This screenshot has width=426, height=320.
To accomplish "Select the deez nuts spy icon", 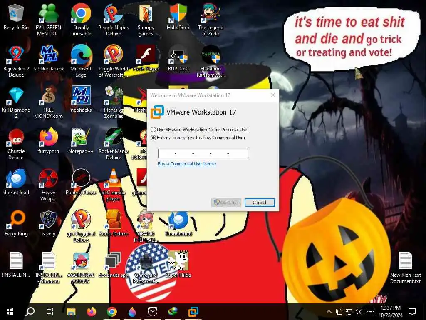I will click(x=114, y=265).
